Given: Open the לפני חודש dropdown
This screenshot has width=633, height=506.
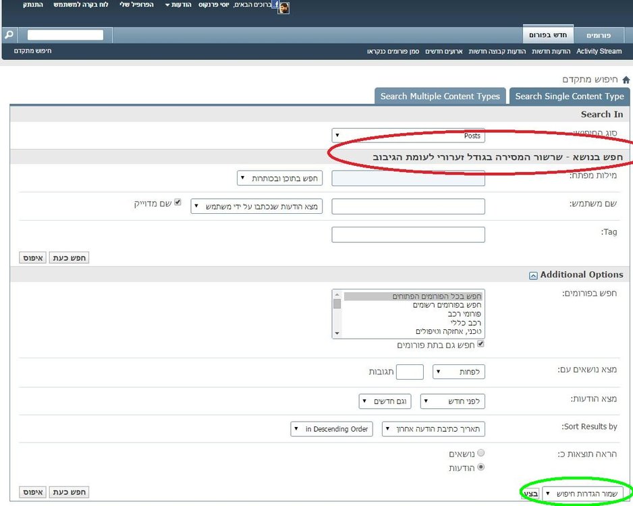Looking at the screenshot, I should [x=453, y=401].
